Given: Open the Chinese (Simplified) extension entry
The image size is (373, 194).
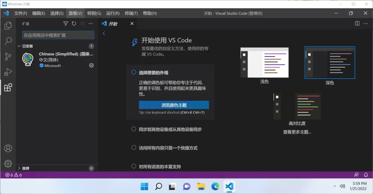Looking at the screenshot, I should pos(57,60).
